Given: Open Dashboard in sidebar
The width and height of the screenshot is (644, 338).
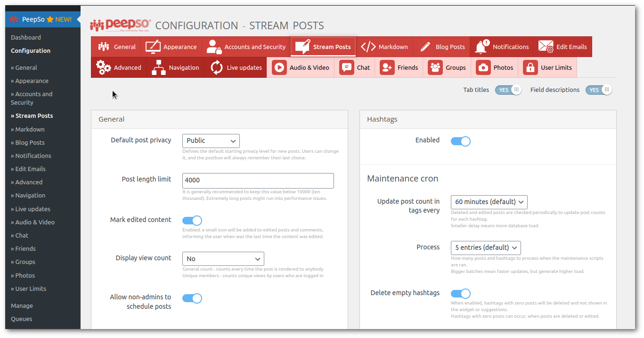Looking at the screenshot, I should (x=26, y=37).
